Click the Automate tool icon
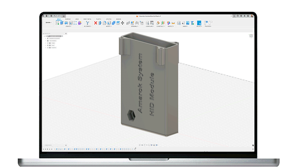The image size is (297, 167). coord(87,23)
